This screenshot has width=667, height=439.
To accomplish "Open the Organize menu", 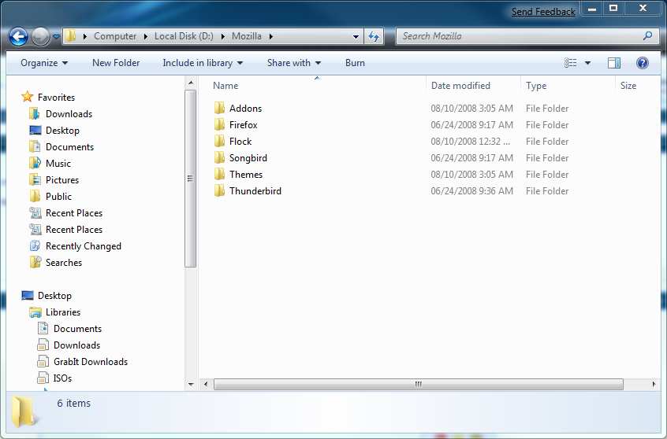I will click(x=44, y=63).
